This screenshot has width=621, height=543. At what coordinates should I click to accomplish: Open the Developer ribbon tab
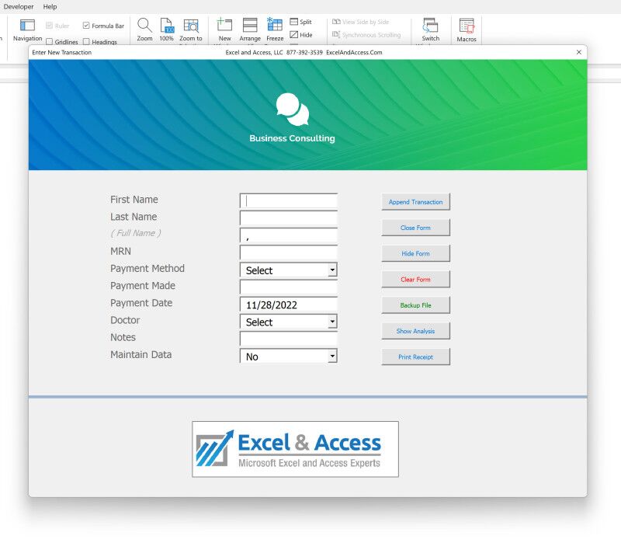19,6
